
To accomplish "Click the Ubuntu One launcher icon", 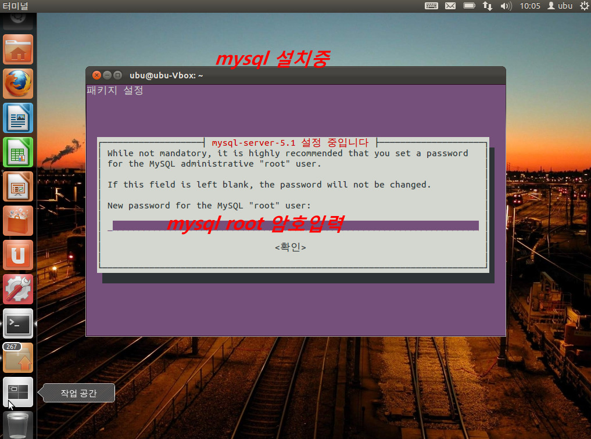I will (x=18, y=256).
